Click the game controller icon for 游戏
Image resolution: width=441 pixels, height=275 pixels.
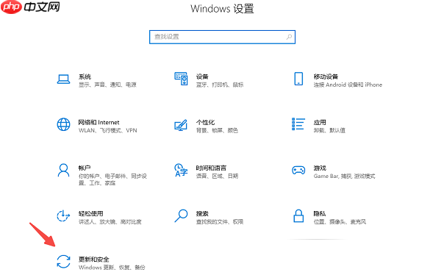point(298,170)
